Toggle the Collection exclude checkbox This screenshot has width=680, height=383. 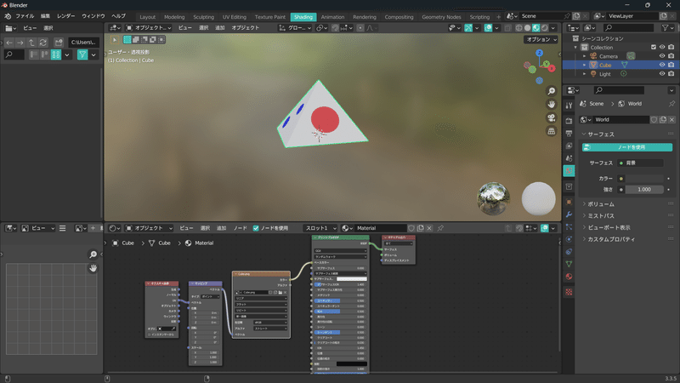pyautogui.click(x=654, y=48)
